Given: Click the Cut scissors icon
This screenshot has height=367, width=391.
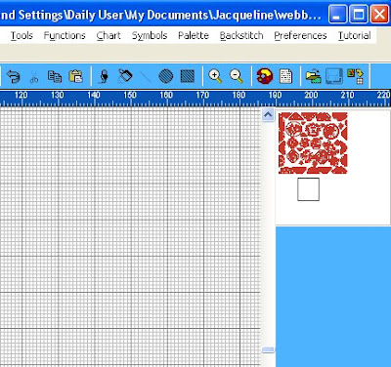Looking at the screenshot, I should pyautogui.click(x=34, y=77).
